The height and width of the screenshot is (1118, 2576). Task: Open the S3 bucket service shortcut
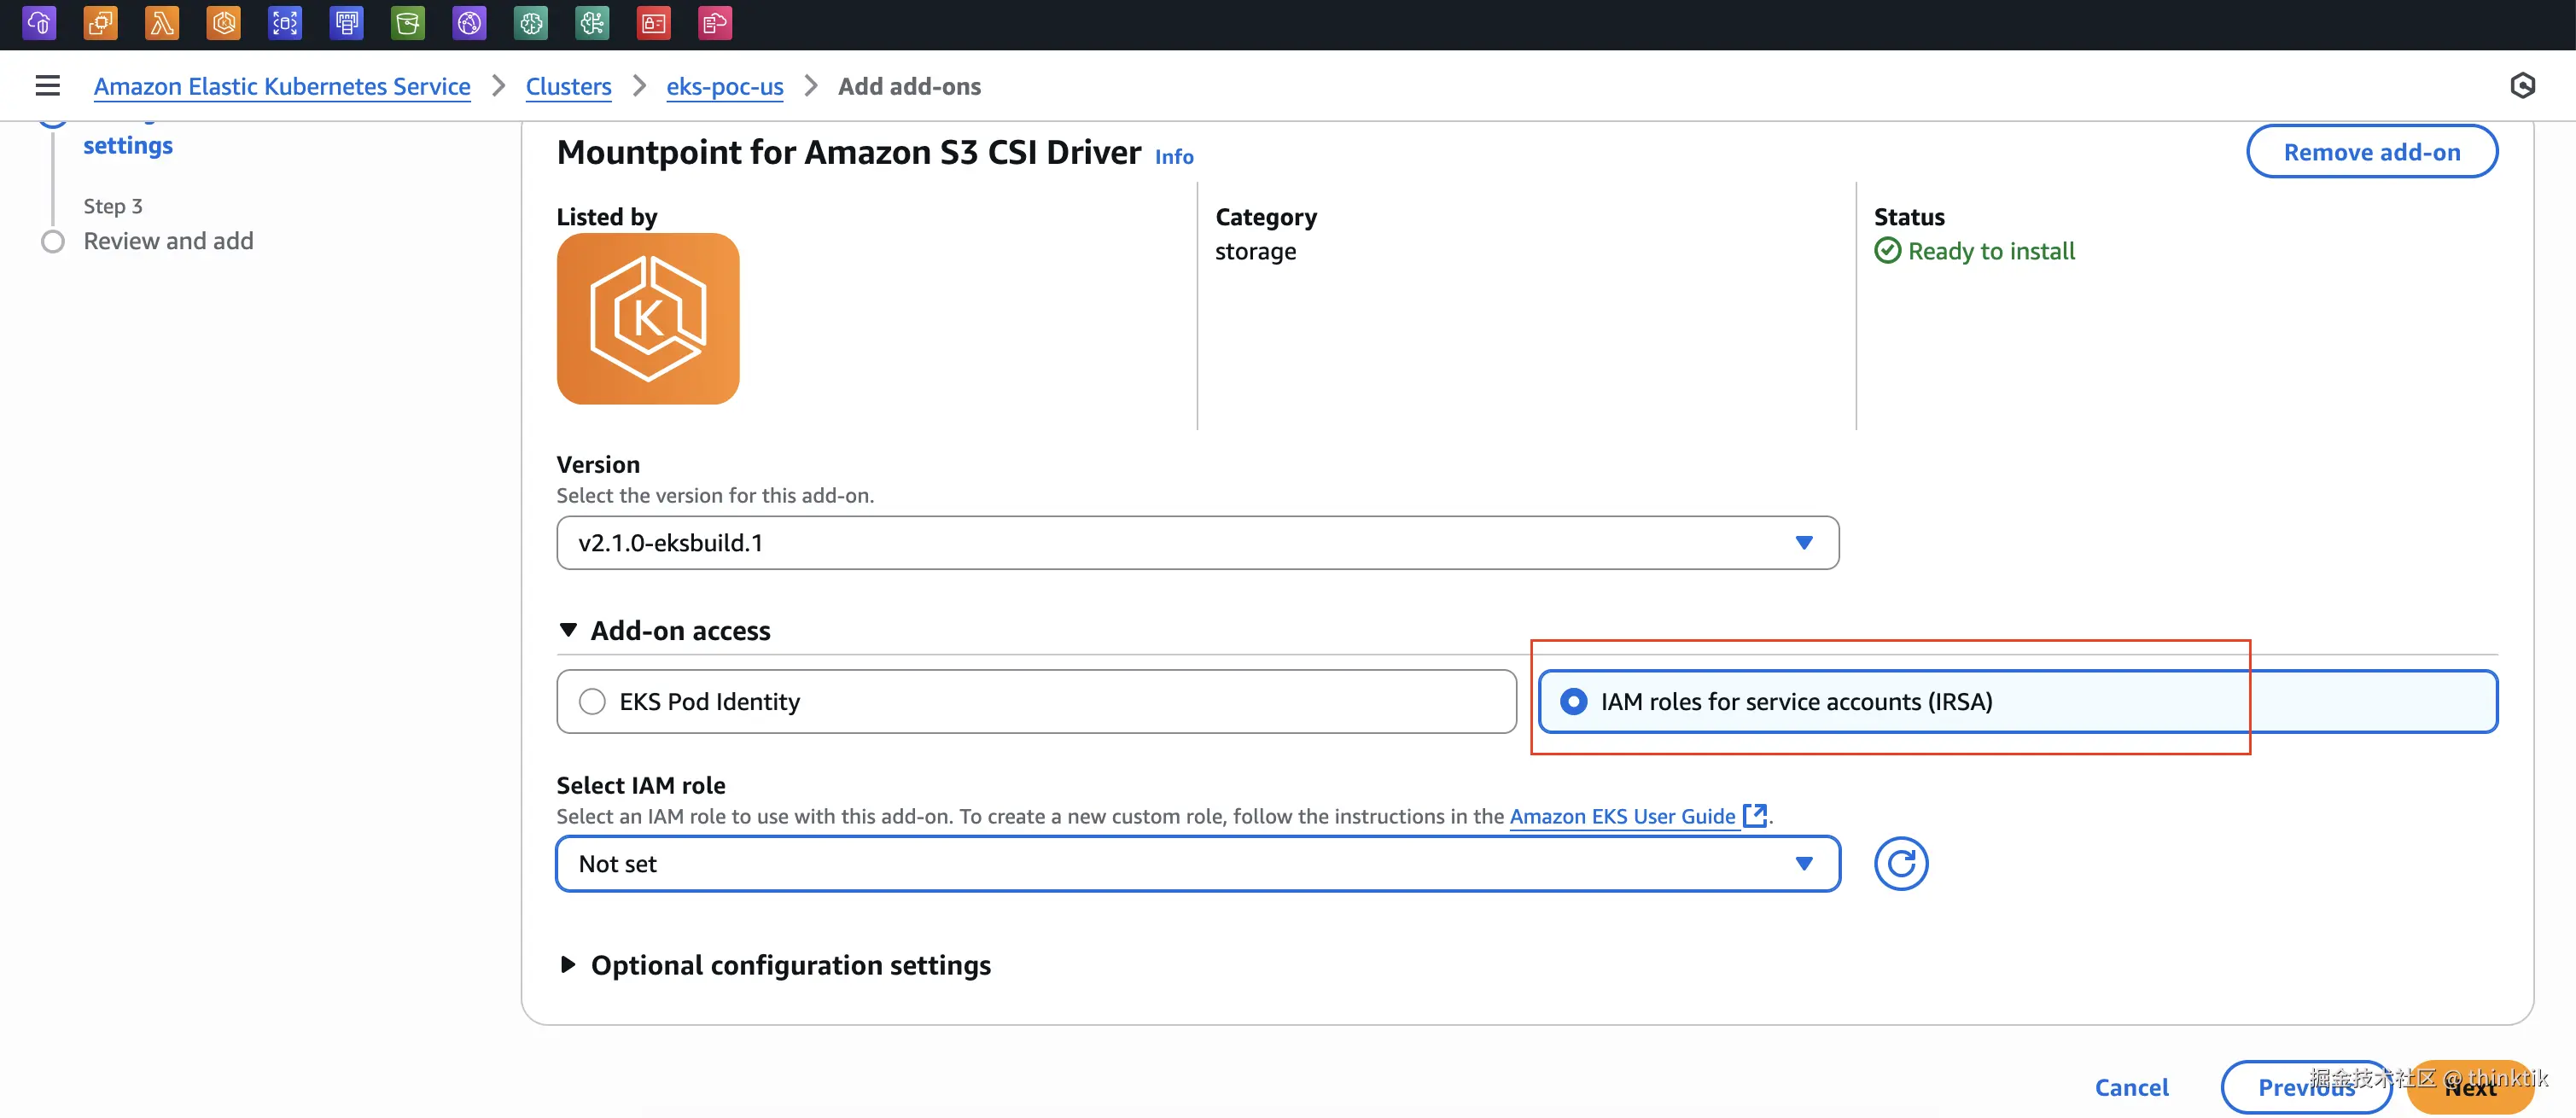point(408,23)
